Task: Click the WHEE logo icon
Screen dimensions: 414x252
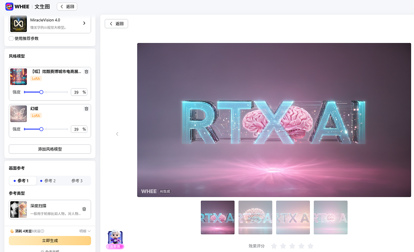Action: tap(9, 6)
